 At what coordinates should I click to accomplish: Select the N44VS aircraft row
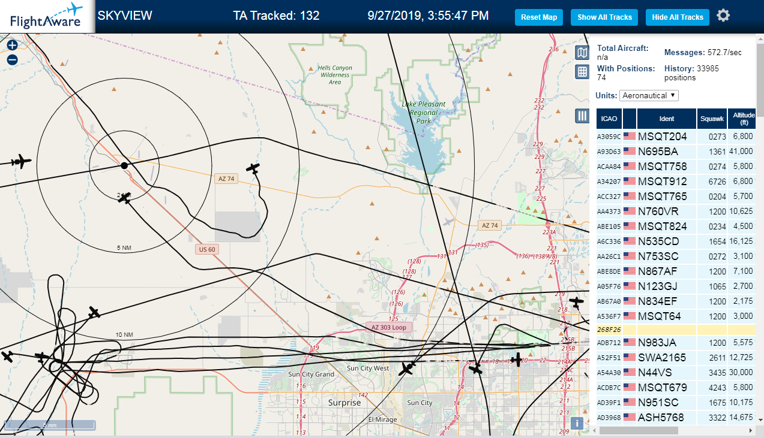(676, 372)
